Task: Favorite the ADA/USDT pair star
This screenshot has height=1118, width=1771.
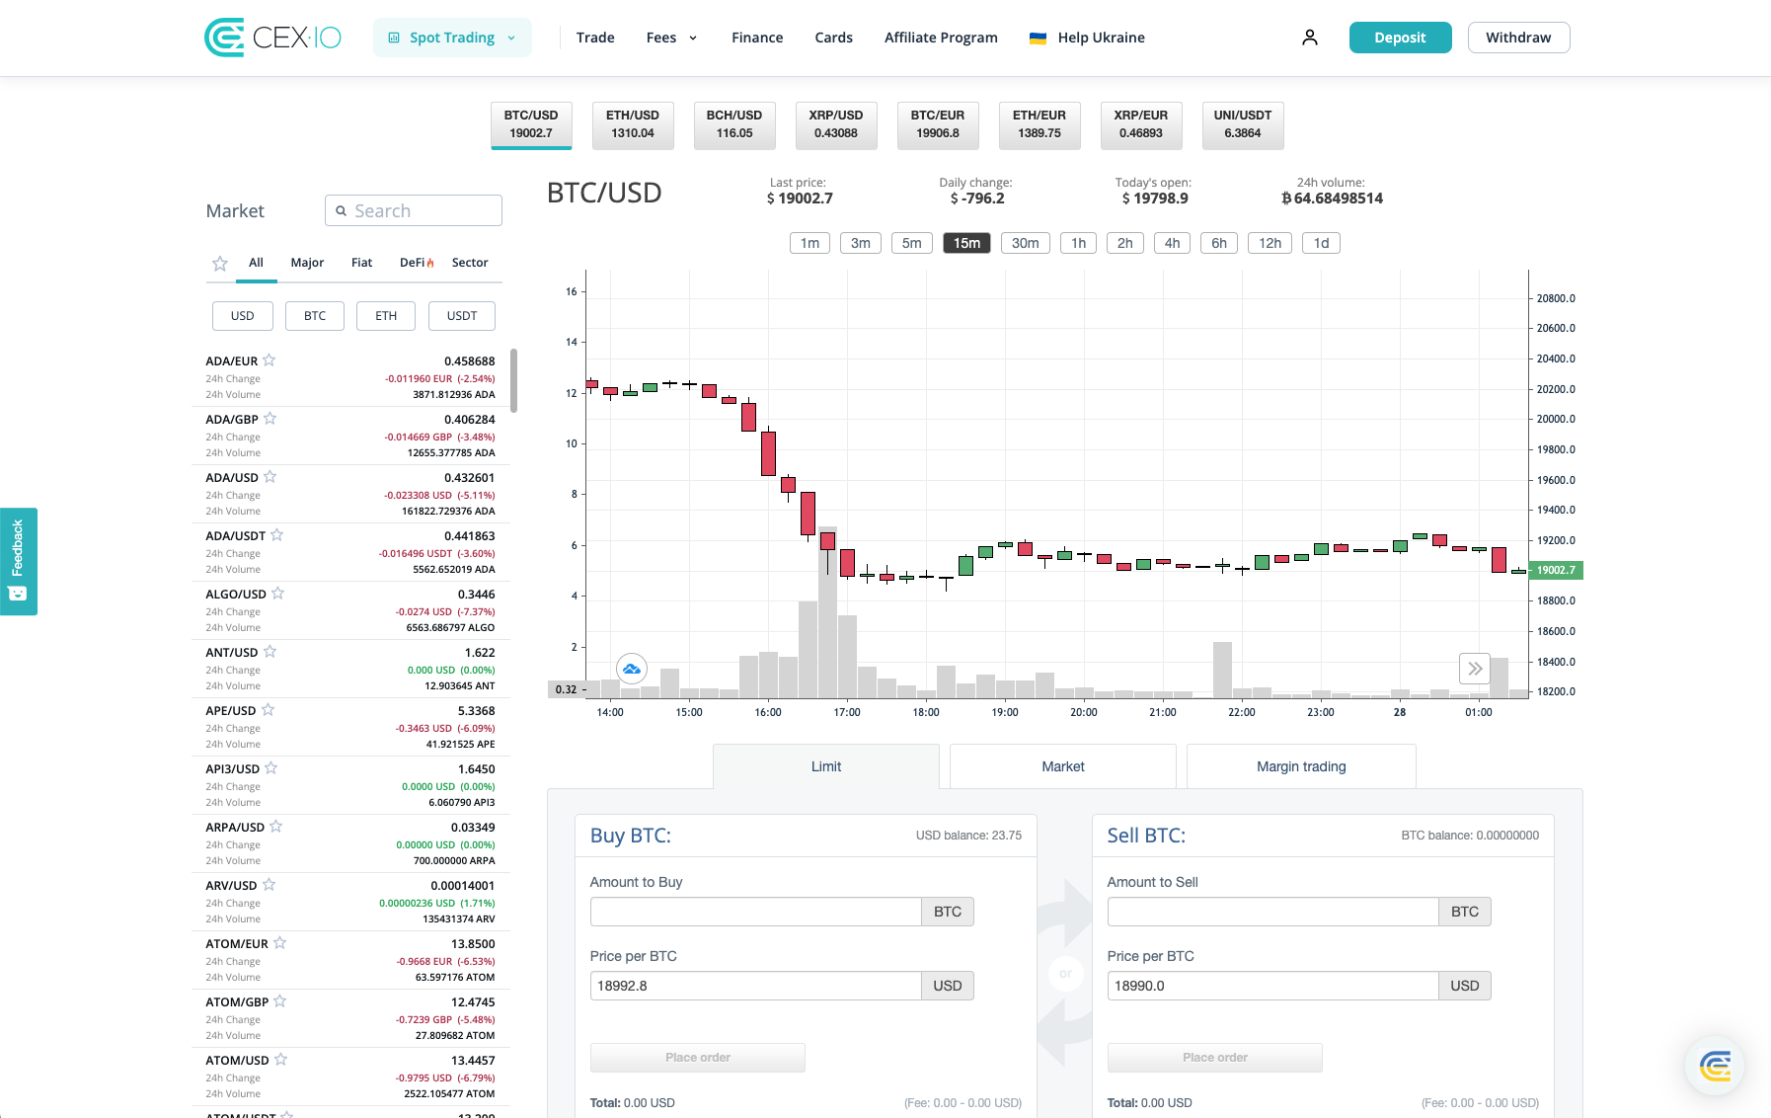Action: pos(277,535)
